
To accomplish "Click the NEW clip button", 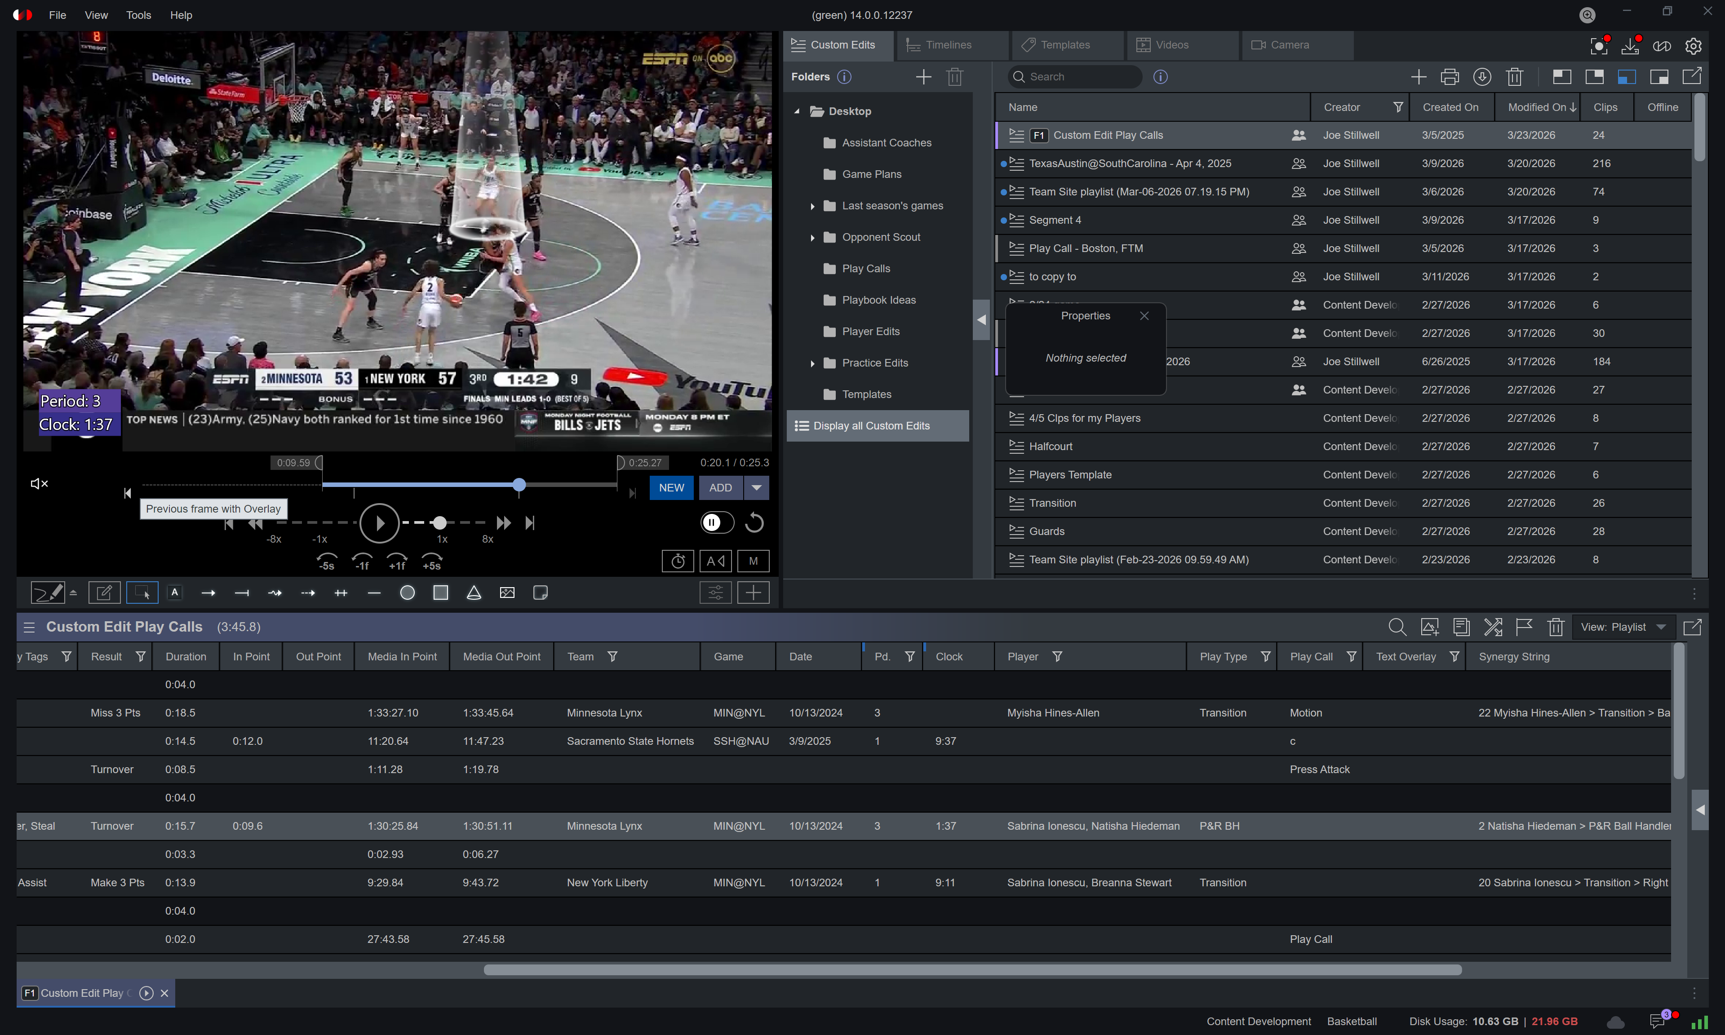I will tap(671, 487).
